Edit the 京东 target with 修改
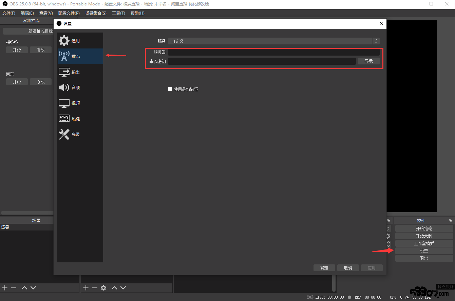Image resolution: width=455 pixels, height=301 pixels. point(40,82)
